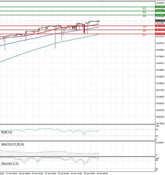Select the current price 30.35728 tag
The height and width of the screenshot is (175, 165).
(x=160, y=21)
